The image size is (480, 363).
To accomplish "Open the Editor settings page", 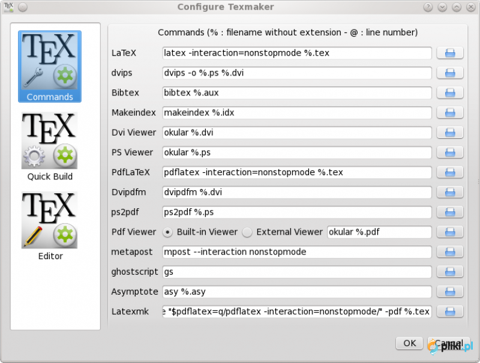I will (x=50, y=226).
